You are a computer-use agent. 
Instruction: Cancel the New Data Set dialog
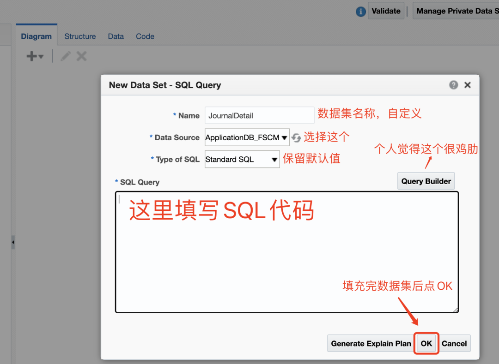454,343
